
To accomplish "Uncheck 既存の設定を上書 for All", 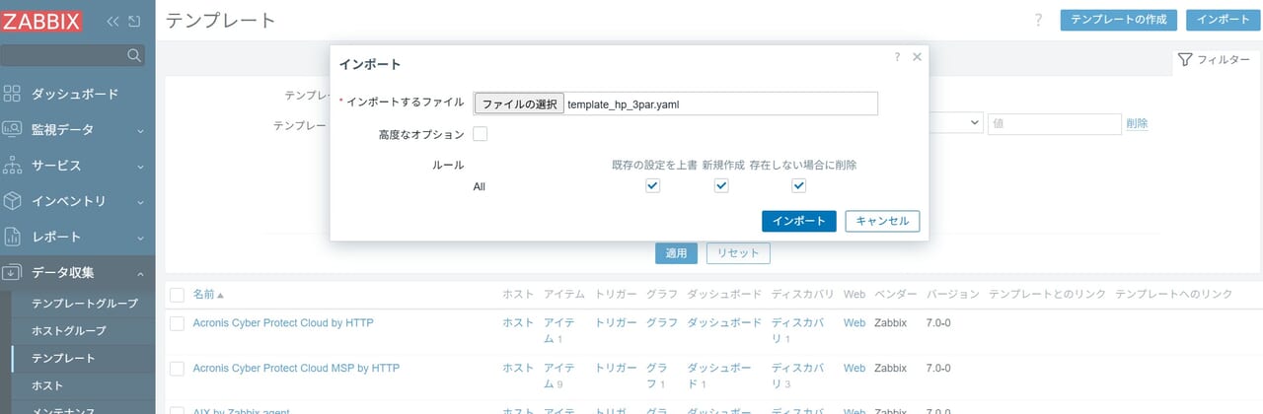I will pyautogui.click(x=652, y=186).
